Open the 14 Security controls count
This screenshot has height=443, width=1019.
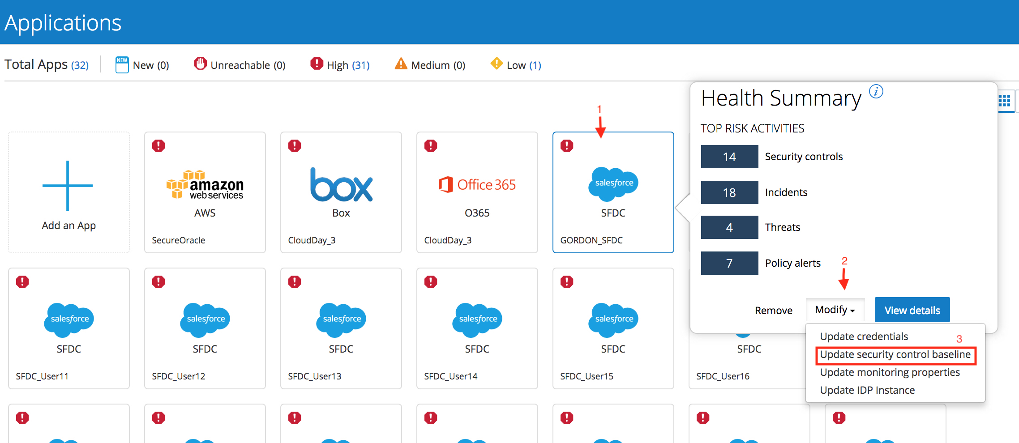coord(729,157)
